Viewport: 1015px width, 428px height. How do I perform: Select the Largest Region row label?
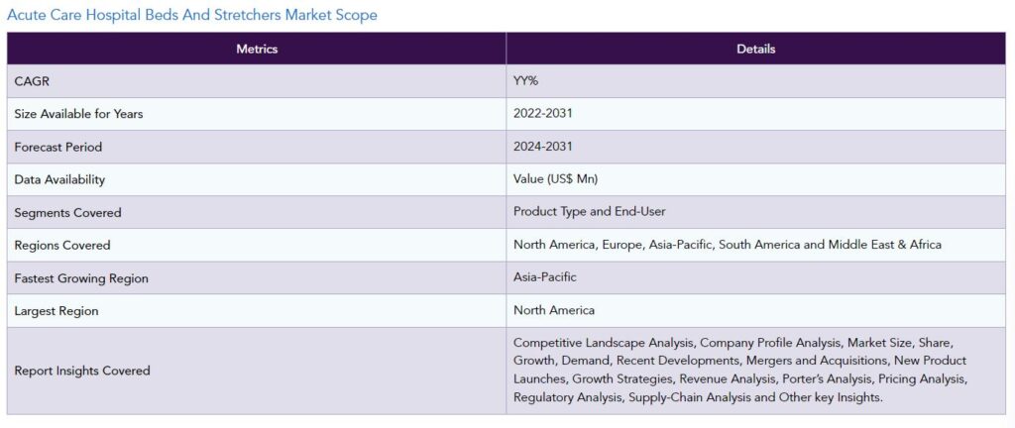pyautogui.click(x=56, y=311)
